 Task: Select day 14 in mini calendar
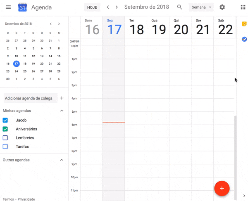pyautogui.click(x=50, y=56)
